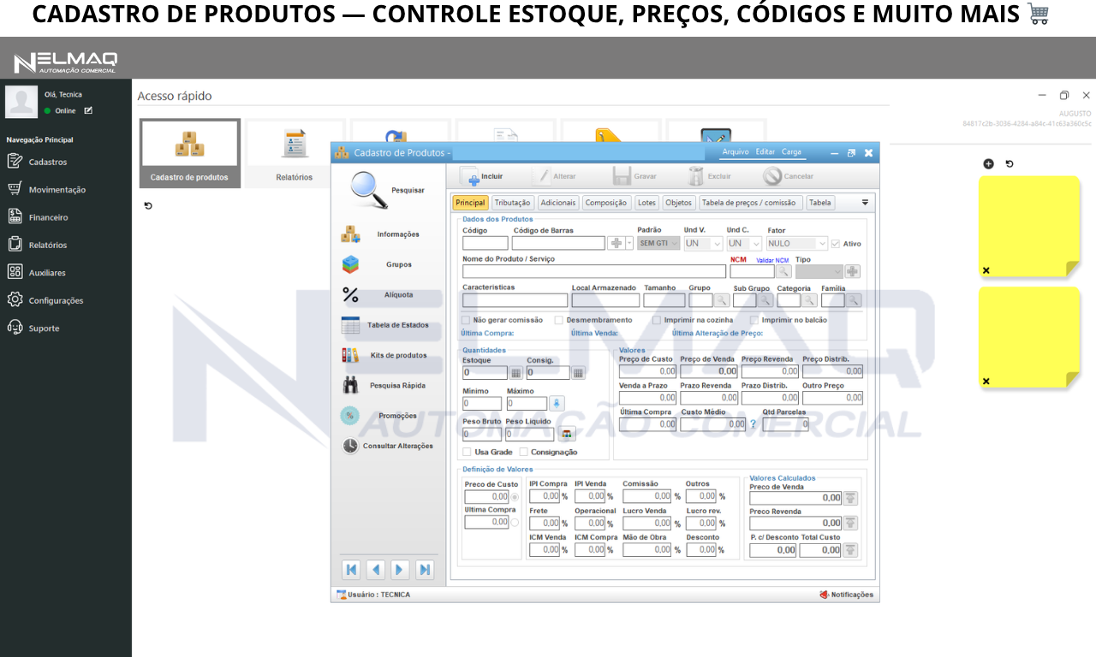
Task: Open the Und C. unit dropdown
Action: click(x=743, y=244)
